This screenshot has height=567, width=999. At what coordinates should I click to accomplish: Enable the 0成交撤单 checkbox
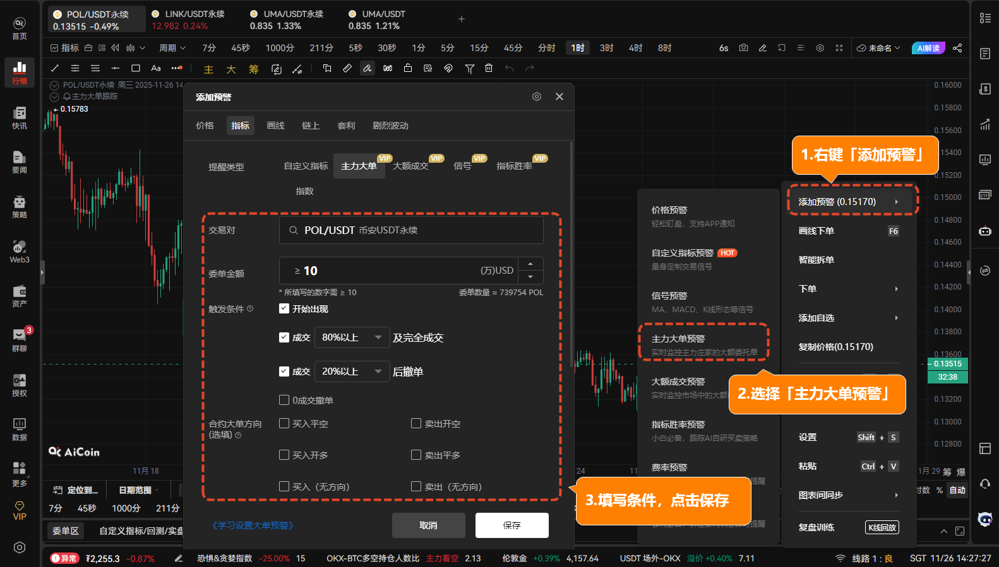pos(284,400)
